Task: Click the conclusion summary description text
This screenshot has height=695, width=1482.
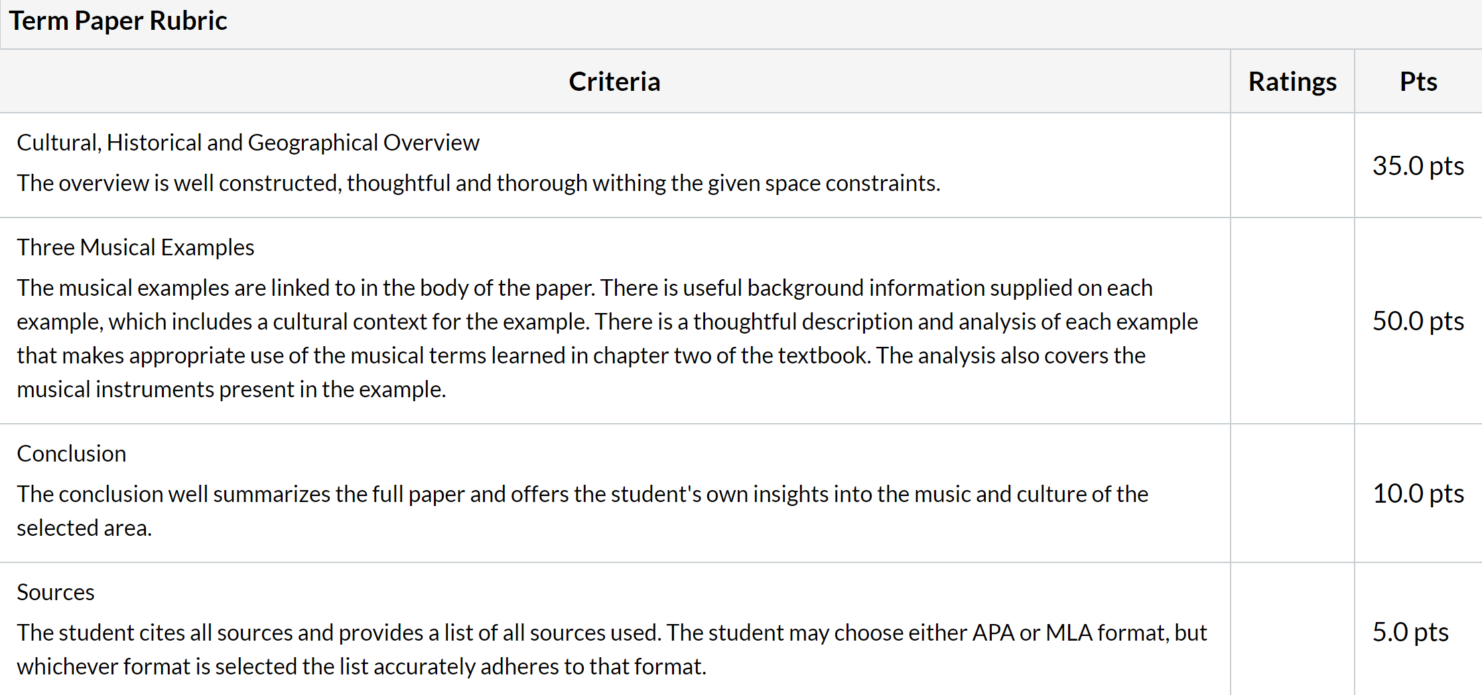Action: [582, 511]
